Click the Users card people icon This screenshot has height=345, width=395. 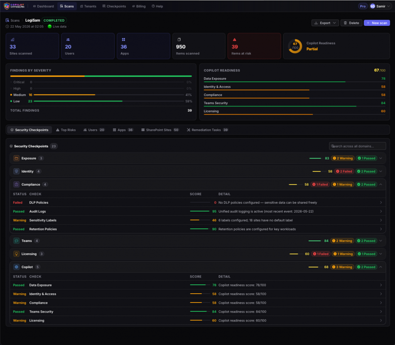coord(68,40)
